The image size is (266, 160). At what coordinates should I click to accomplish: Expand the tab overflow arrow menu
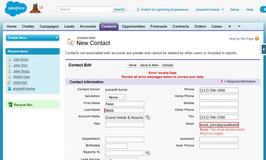click(x=239, y=26)
